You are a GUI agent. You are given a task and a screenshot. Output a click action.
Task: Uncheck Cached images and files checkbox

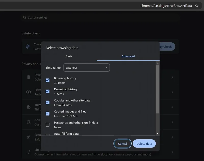click(x=48, y=114)
